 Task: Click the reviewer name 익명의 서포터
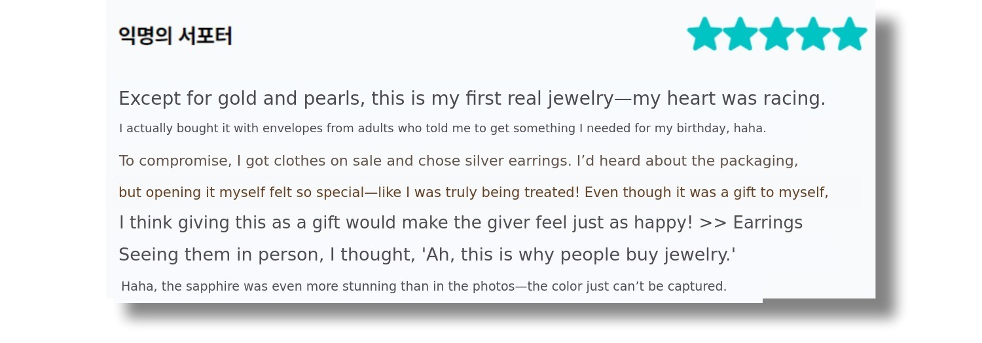175,35
